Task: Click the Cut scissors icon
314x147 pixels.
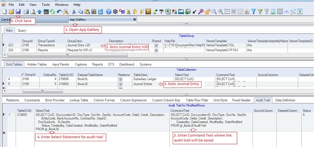Action: pos(74,12)
